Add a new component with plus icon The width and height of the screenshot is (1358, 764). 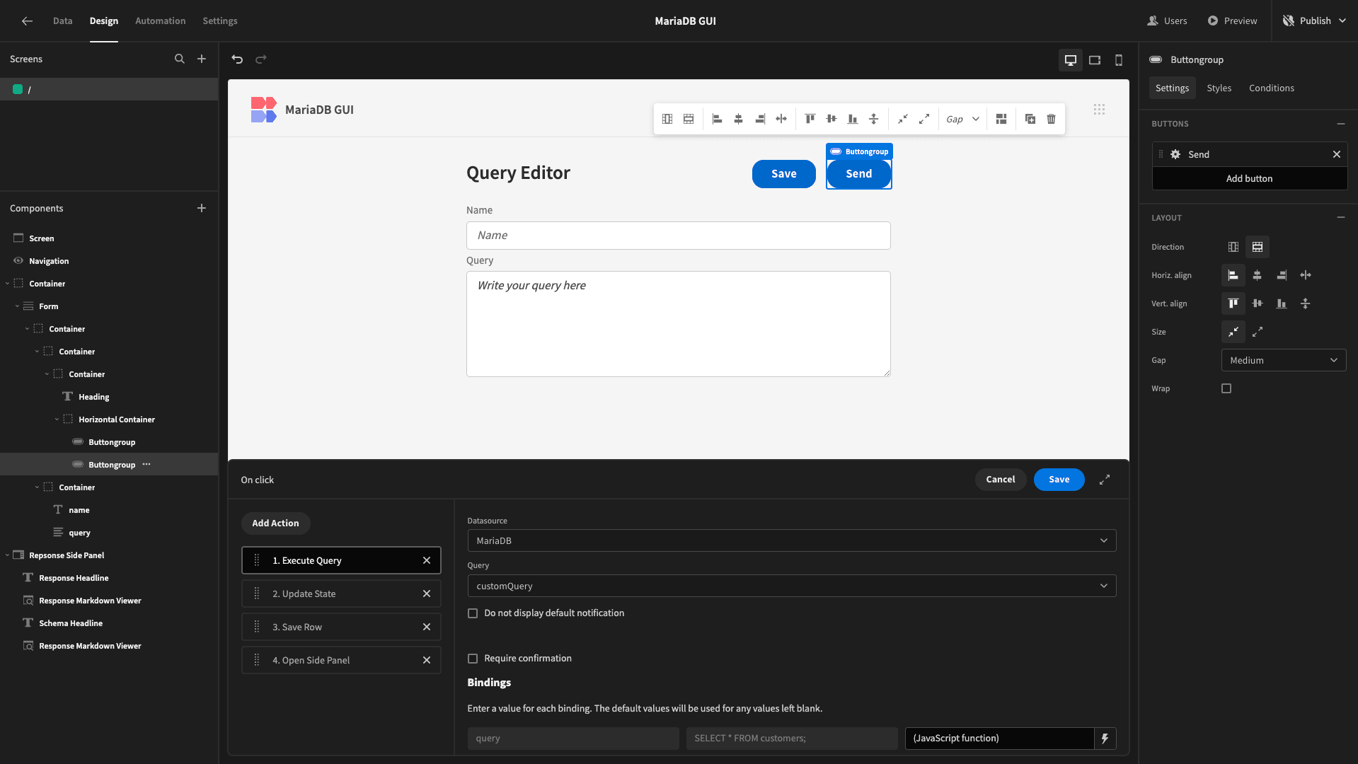coord(202,208)
